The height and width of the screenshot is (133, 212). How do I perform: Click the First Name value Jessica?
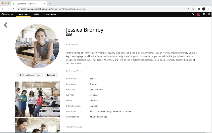pyautogui.click(x=92, y=79)
